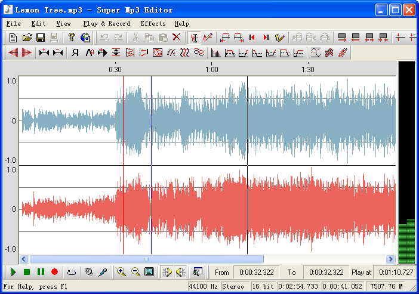Apply the fade in effect icon

coord(13,52)
